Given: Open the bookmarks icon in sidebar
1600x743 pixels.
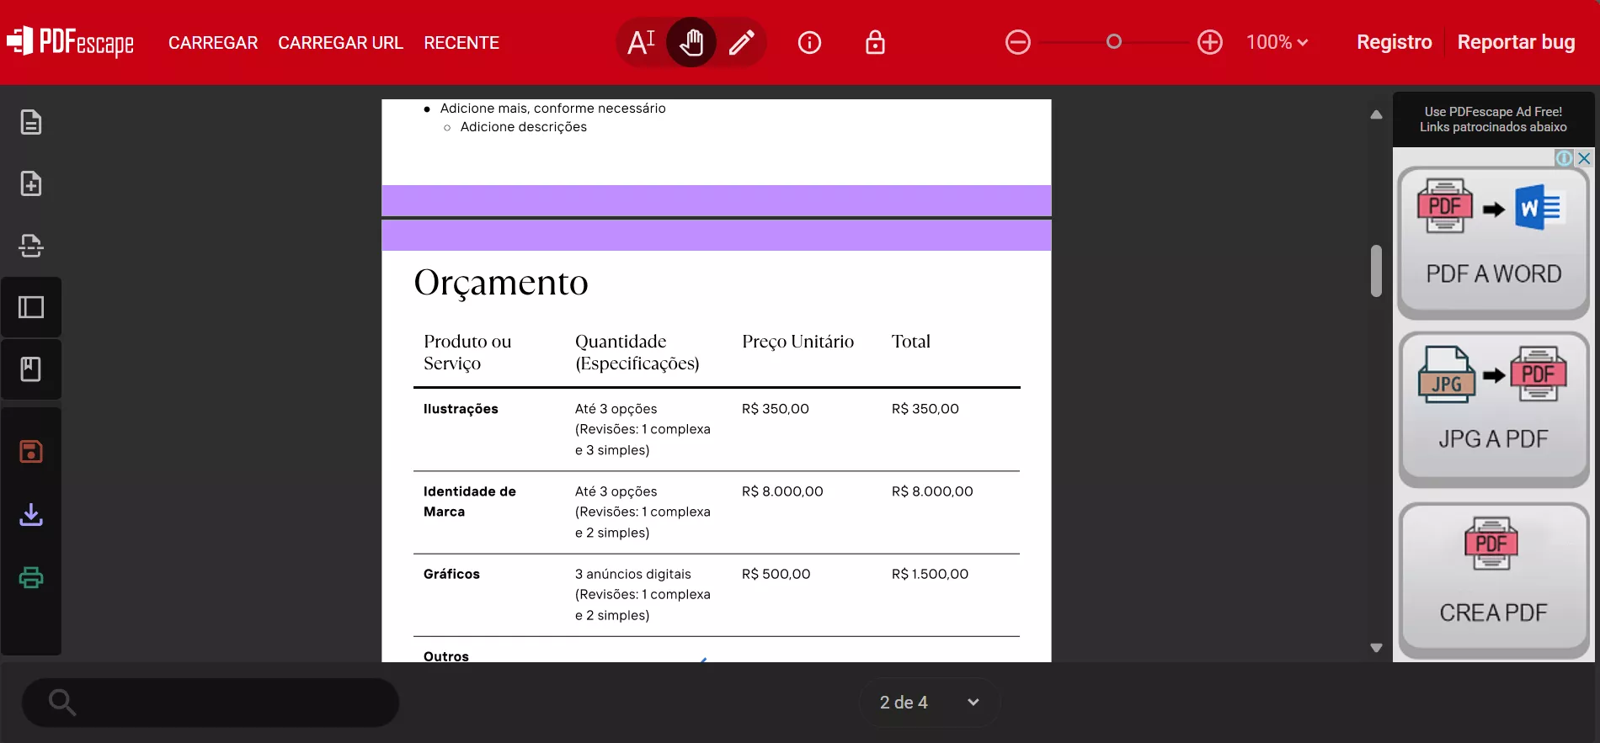Looking at the screenshot, I should (31, 369).
